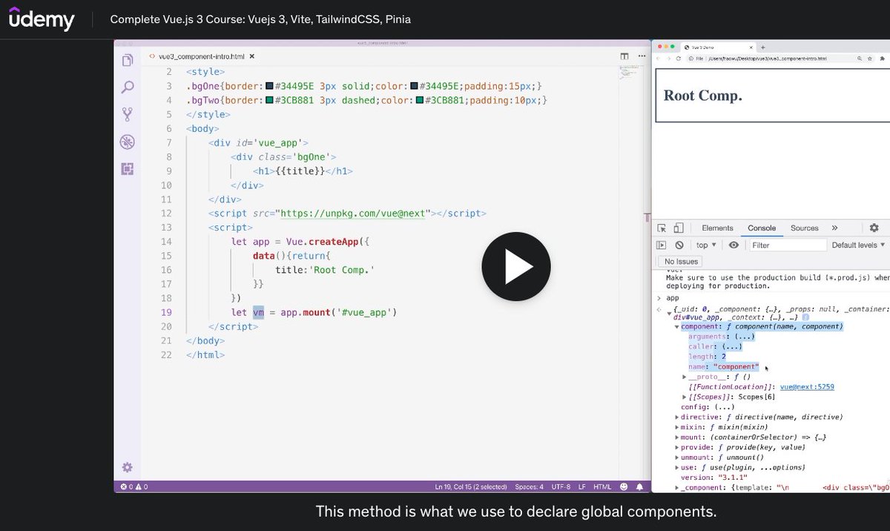
Task: Bookmark this page with the star icon
Action: click(x=870, y=58)
